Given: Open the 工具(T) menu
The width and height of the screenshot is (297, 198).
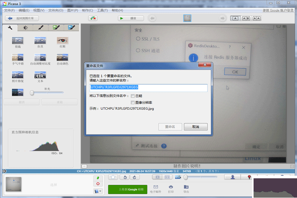Looking at the screenshot, I should point(102,10).
